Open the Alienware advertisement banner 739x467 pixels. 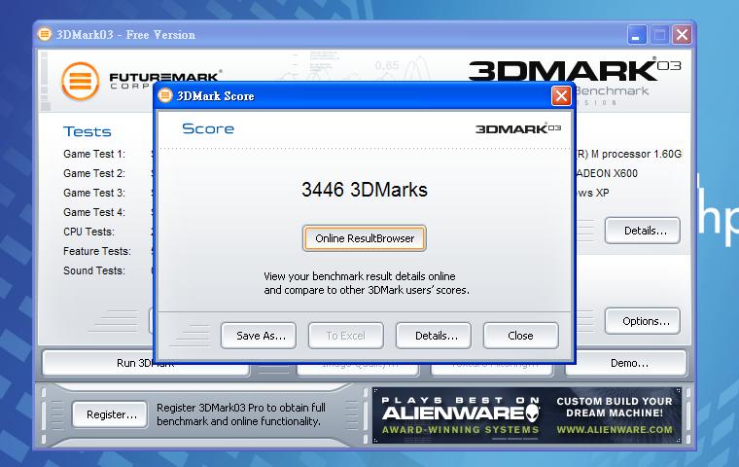tap(457, 414)
